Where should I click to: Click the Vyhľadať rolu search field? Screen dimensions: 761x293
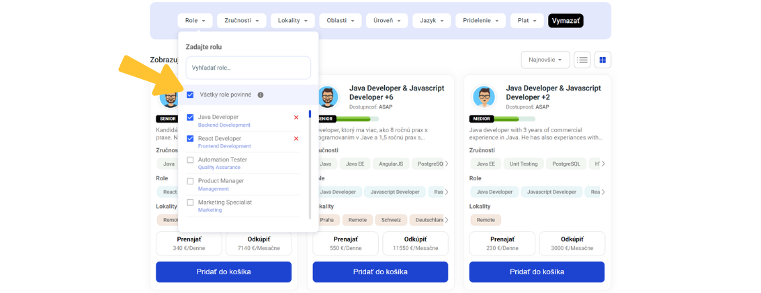(x=248, y=68)
